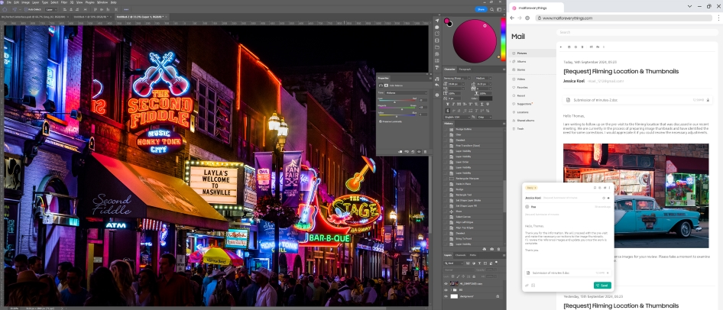
Task: Open Locations in the Mail sidebar
Action: tap(522, 111)
